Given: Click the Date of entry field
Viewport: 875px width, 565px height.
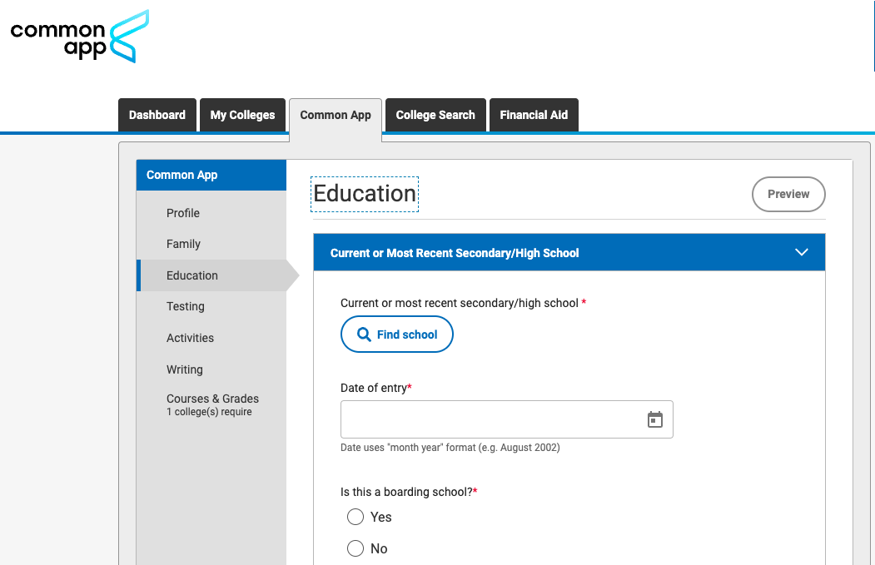Looking at the screenshot, I should click(491, 419).
